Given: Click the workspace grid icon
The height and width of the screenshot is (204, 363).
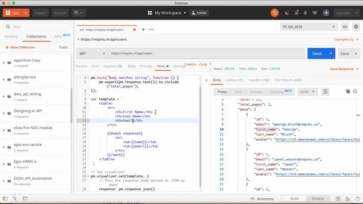Looking at the screenshot, I should [x=150, y=12].
